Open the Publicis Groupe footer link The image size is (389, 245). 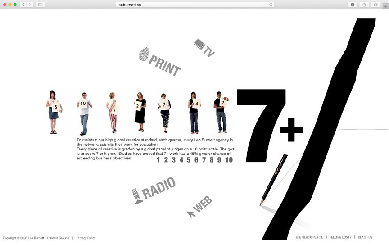pyautogui.click(x=58, y=238)
